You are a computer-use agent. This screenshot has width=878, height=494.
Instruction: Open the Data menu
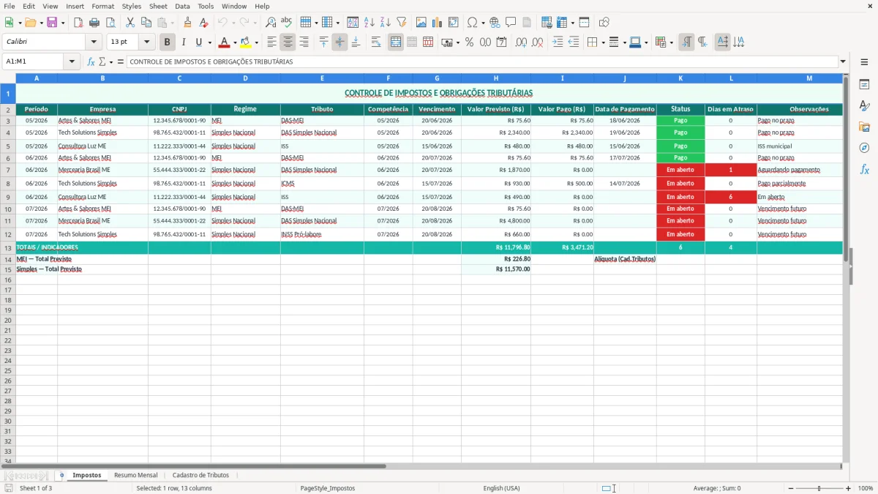click(182, 6)
